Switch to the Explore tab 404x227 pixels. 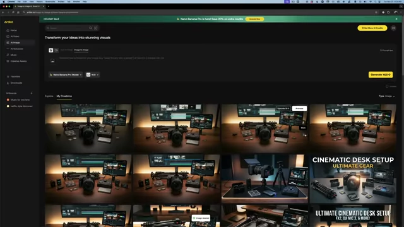49,96
